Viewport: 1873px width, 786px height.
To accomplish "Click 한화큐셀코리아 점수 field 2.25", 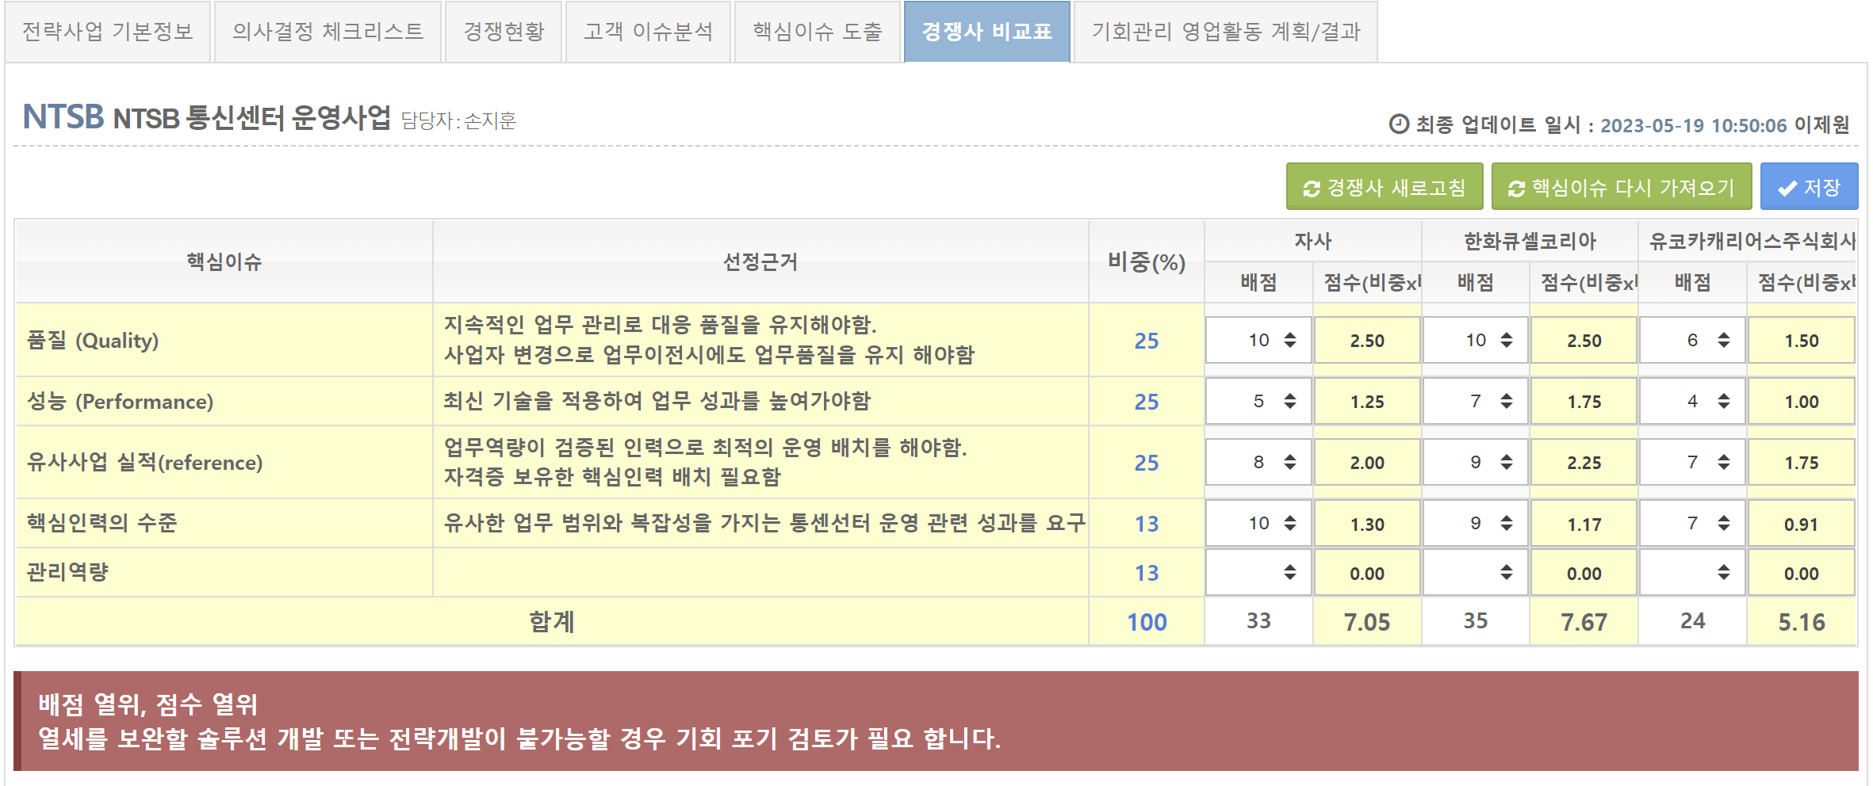I will (x=1584, y=462).
